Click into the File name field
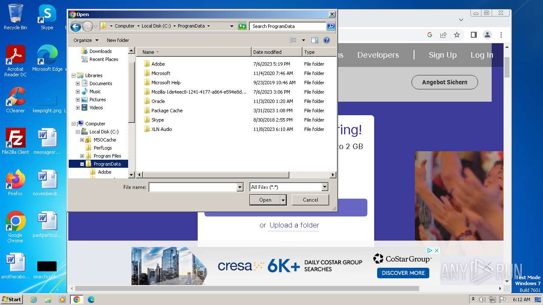Viewport: 543px width, 305px height. click(193, 187)
